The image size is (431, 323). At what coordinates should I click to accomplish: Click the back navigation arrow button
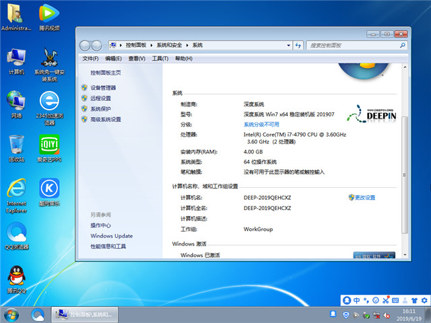[85, 46]
